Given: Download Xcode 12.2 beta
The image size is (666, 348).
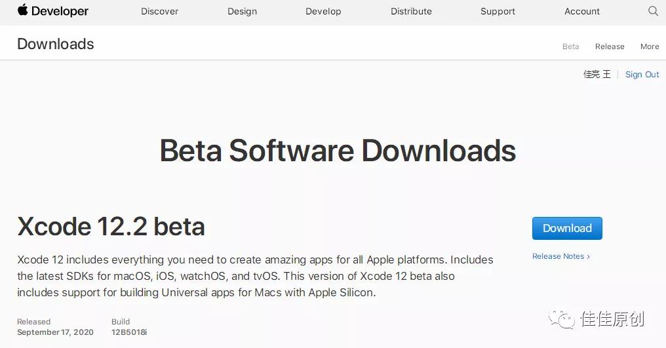Looking at the screenshot, I should coord(567,228).
